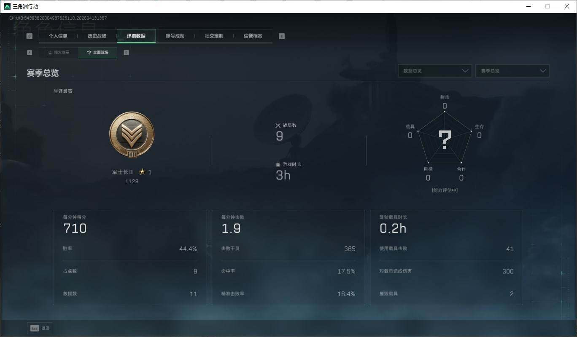Click the 占点数 row

[x=130, y=271]
